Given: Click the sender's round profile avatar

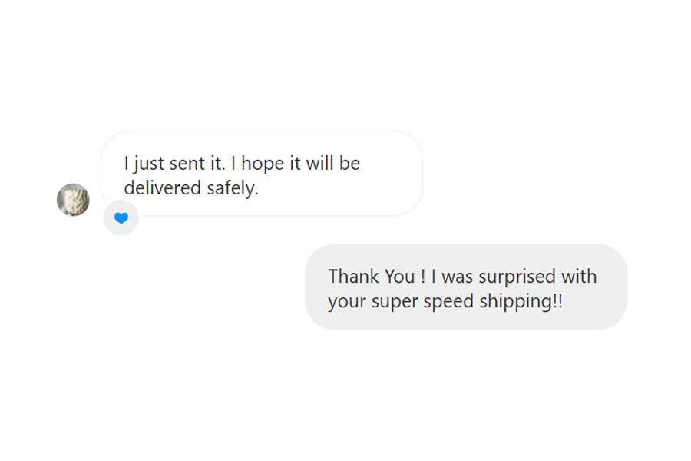Looking at the screenshot, I should coord(73,200).
